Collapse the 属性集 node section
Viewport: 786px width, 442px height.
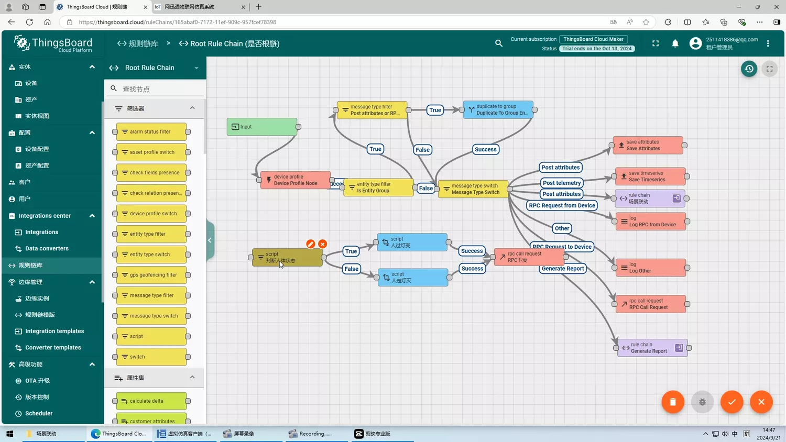coord(192,377)
